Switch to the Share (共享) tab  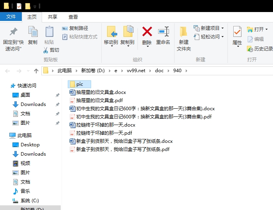(53, 17)
